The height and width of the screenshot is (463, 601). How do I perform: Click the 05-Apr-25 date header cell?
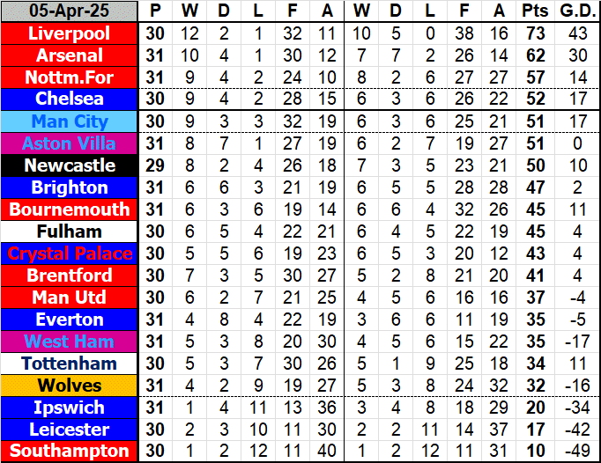click(x=69, y=11)
